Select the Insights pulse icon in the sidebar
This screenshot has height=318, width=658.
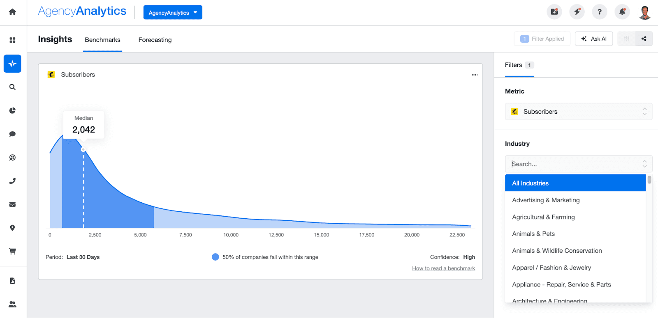pyautogui.click(x=12, y=64)
